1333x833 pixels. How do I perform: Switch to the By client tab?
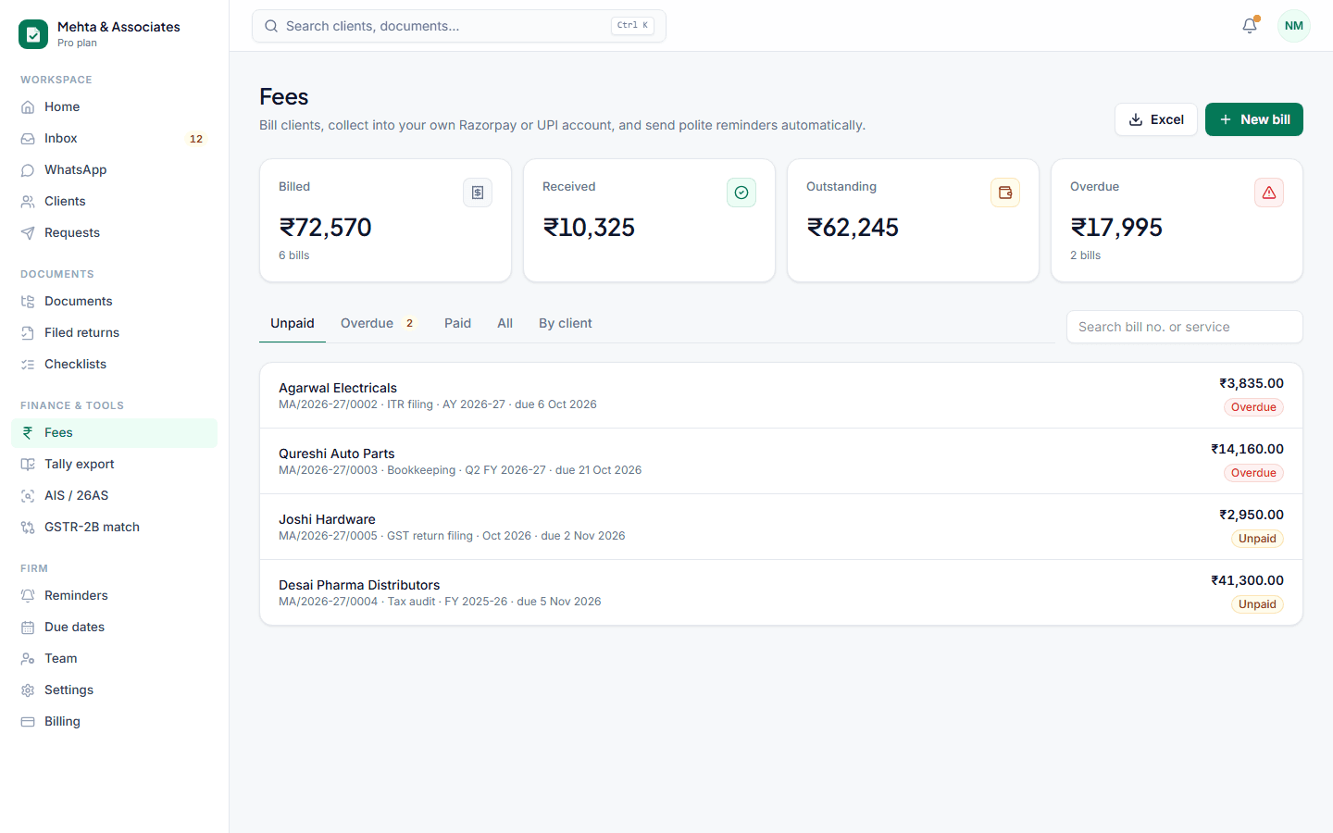pyautogui.click(x=566, y=323)
